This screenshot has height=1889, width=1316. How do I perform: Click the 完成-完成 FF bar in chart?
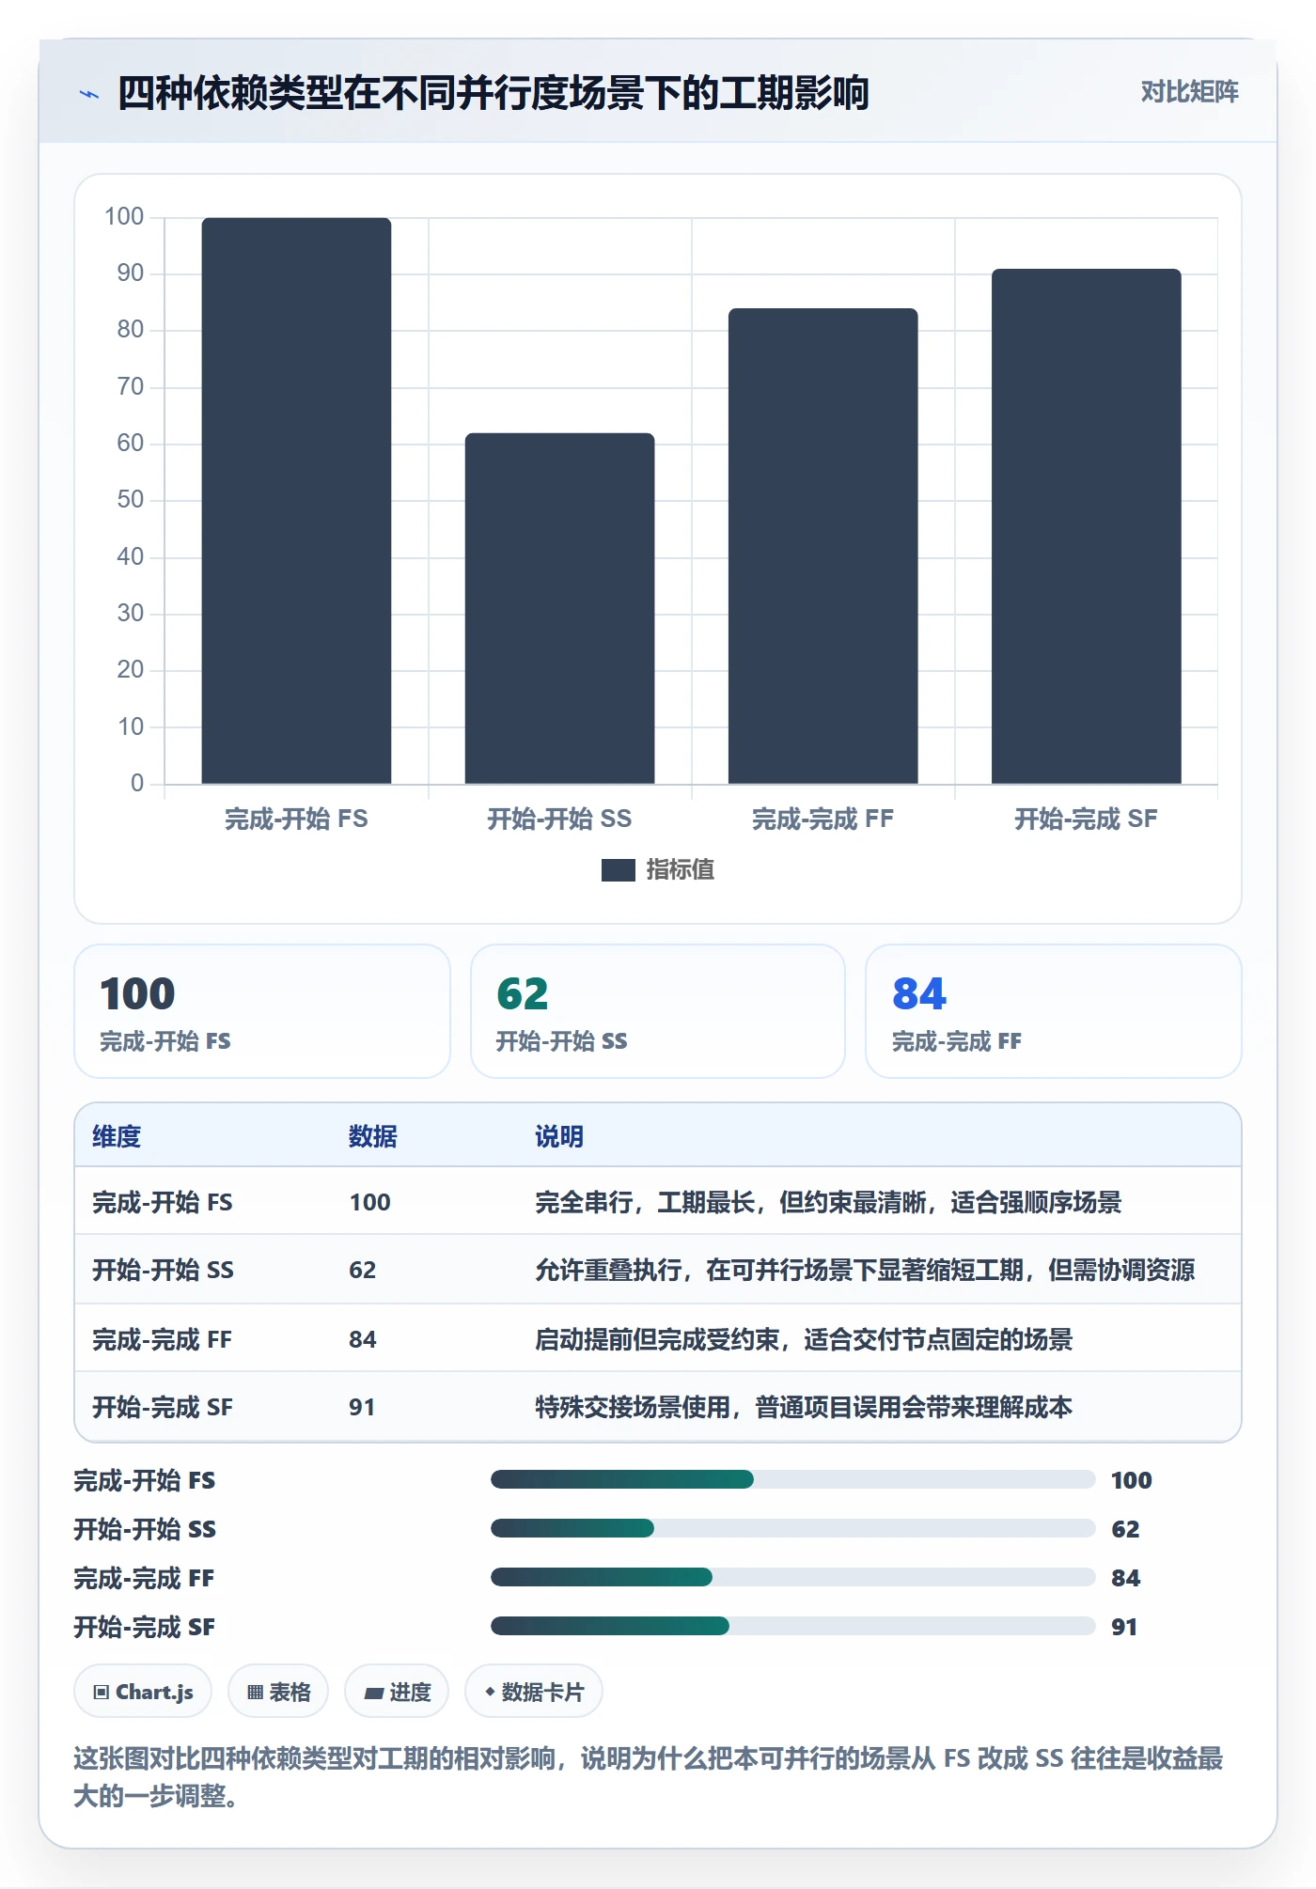pos(822,546)
